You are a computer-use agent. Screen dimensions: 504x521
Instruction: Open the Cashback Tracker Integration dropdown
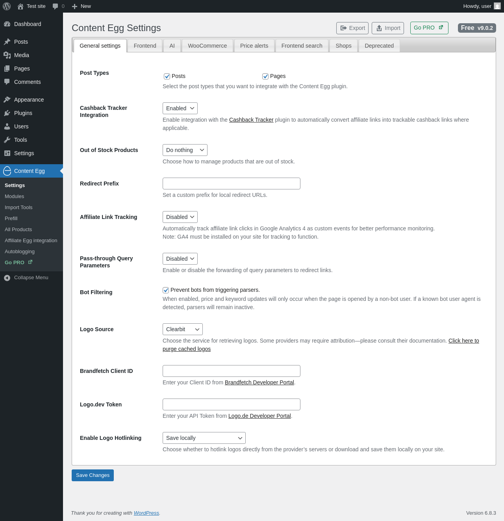coord(180,108)
